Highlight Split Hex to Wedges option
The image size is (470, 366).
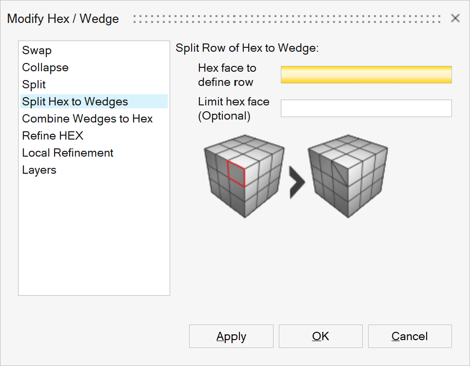75,102
